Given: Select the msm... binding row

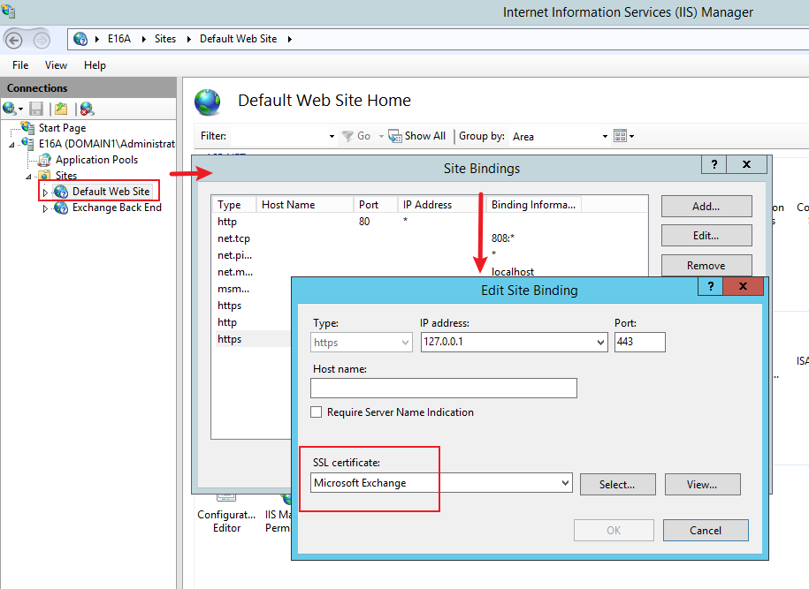Looking at the screenshot, I should (x=252, y=289).
